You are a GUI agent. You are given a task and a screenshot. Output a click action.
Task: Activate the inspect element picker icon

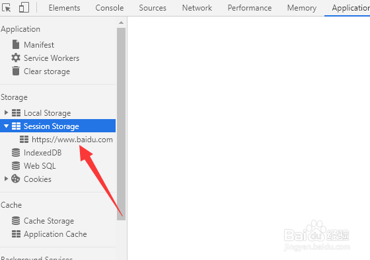tap(6, 8)
